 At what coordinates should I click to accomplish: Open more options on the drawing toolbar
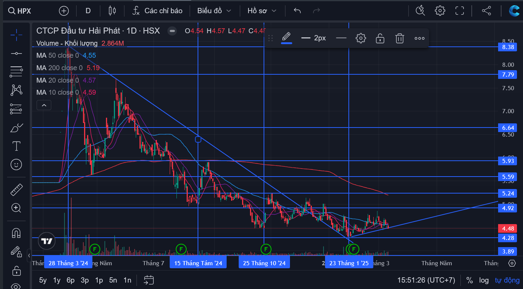pyautogui.click(x=419, y=38)
